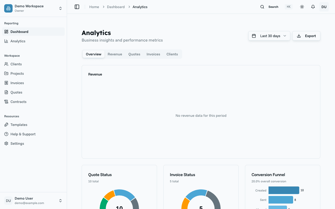Click the DU avatar in sidebar footer

tap(8, 201)
